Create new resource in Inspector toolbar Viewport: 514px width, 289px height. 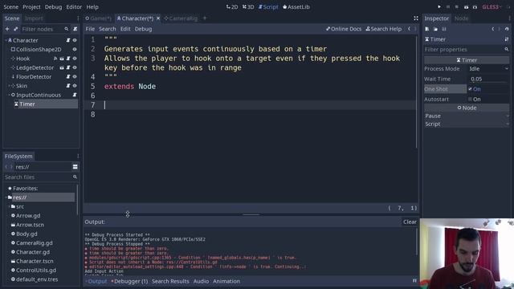click(427, 29)
